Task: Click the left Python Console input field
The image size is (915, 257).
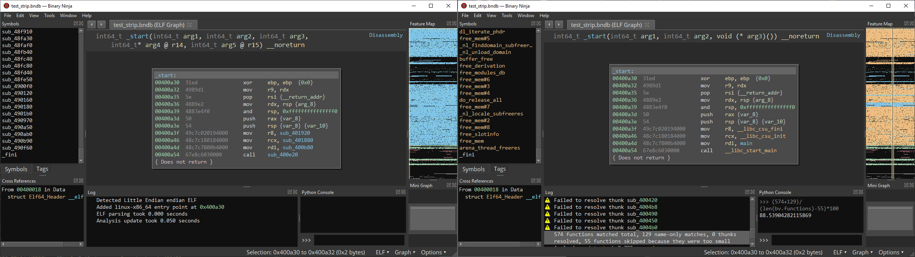Action: click(359, 240)
